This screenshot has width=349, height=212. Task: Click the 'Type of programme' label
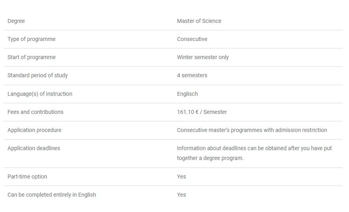32,39
